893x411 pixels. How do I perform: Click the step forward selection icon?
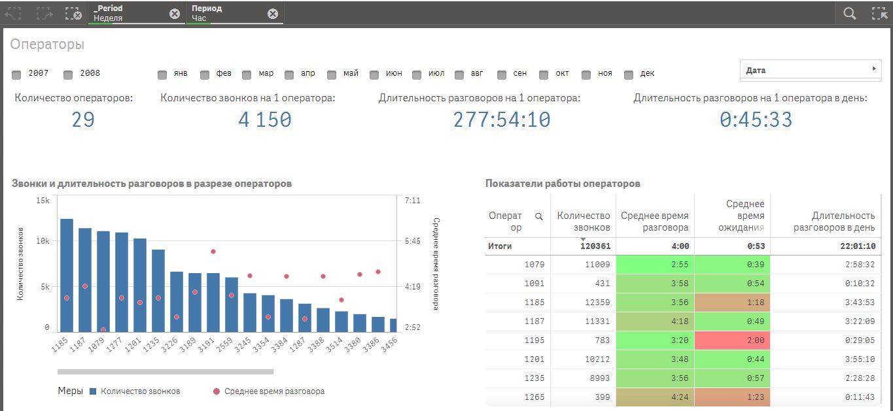tap(44, 13)
